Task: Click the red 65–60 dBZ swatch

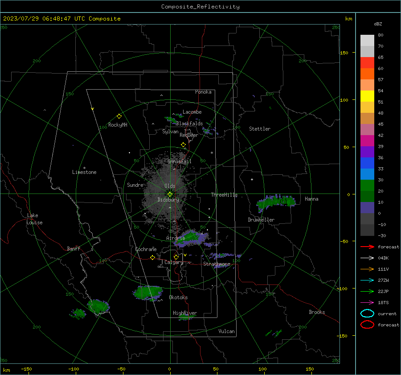Action: click(x=367, y=63)
